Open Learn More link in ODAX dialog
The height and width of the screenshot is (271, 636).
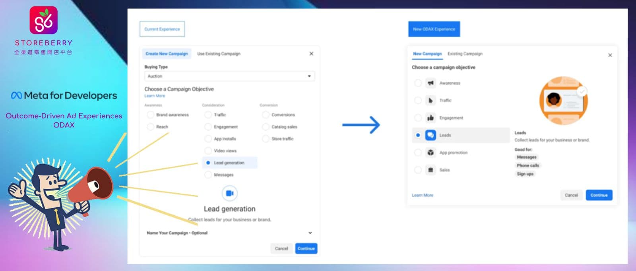tap(423, 195)
